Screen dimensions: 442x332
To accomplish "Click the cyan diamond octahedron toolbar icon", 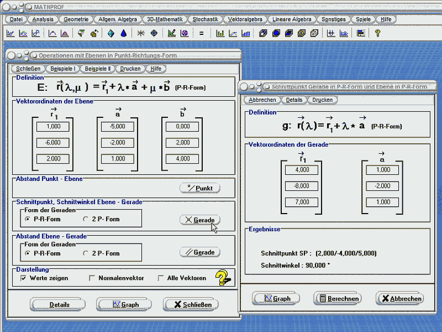I will click(111, 33).
